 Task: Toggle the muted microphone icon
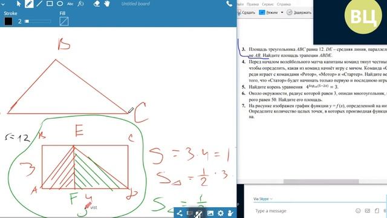[199, 213]
